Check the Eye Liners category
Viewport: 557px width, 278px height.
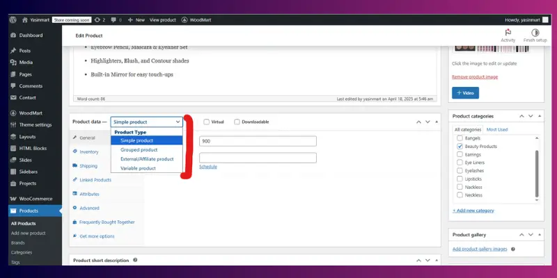(x=460, y=163)
